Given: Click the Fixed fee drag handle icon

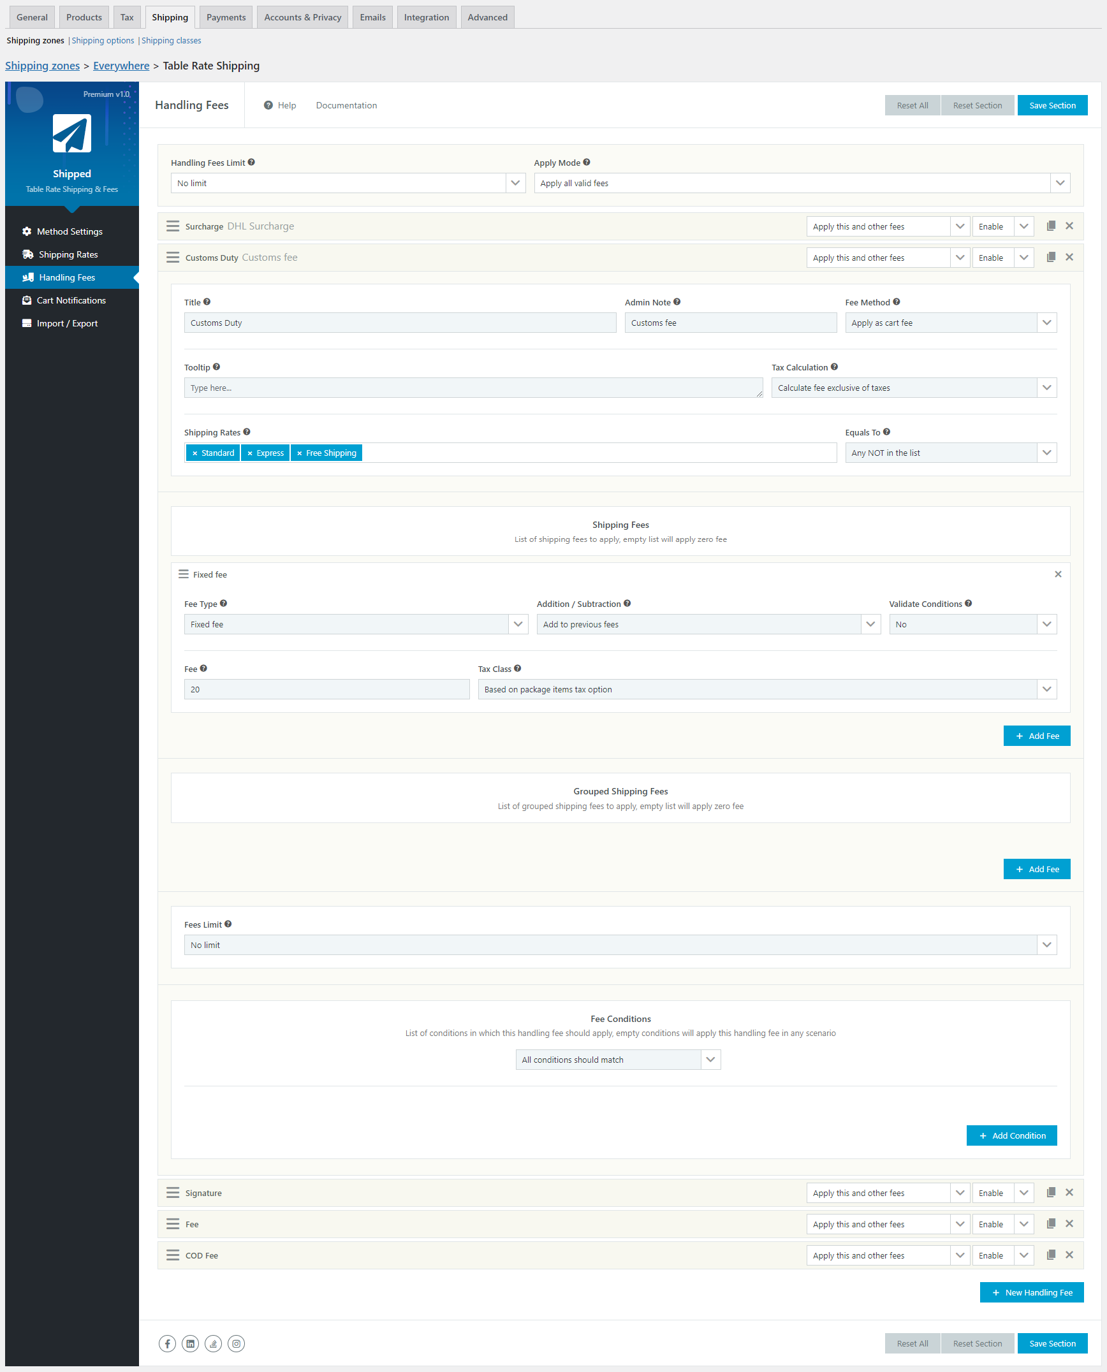Looking at the screenshot, I should pyautogui.click(x=184, y=574).
